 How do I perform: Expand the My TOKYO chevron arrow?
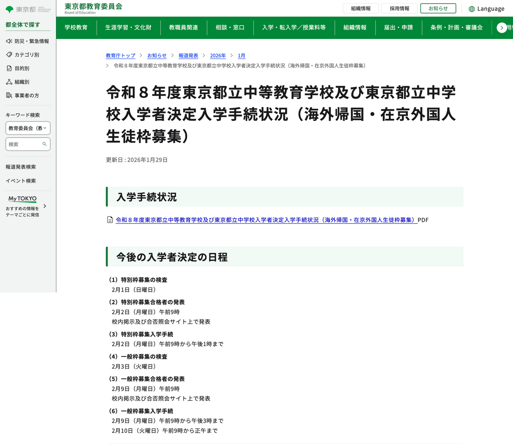pos(44,206)
